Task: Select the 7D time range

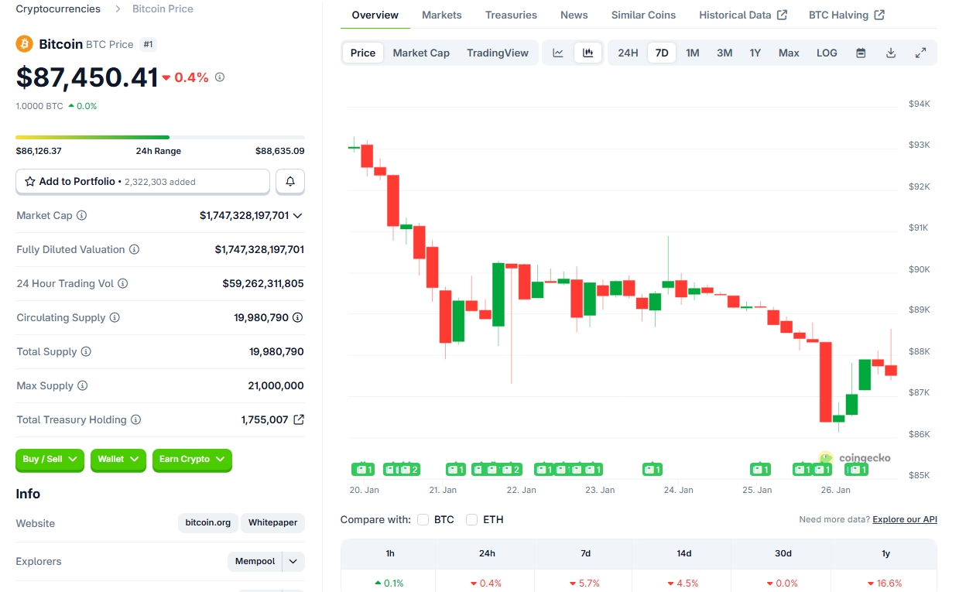Action: pyautogui.click(x=662, y=53)
